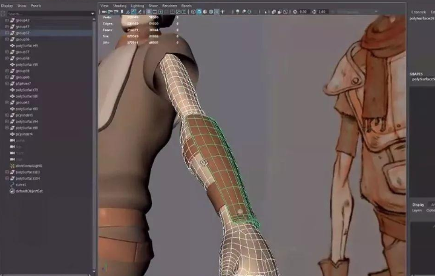Open the Outliner Display menu

pyautogui.click(x=7, y=5)
